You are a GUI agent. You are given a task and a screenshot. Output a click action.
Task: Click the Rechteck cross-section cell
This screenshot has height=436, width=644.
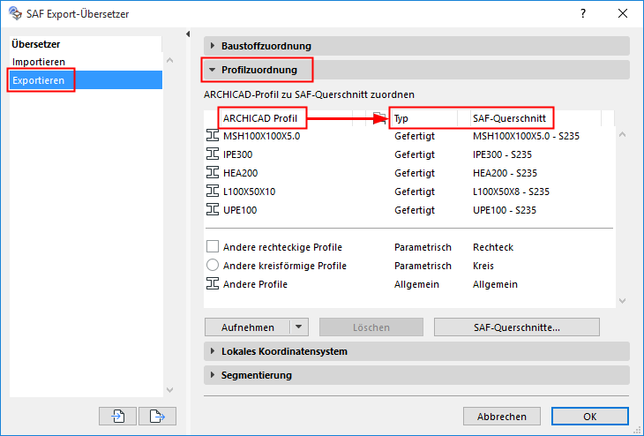493,247
